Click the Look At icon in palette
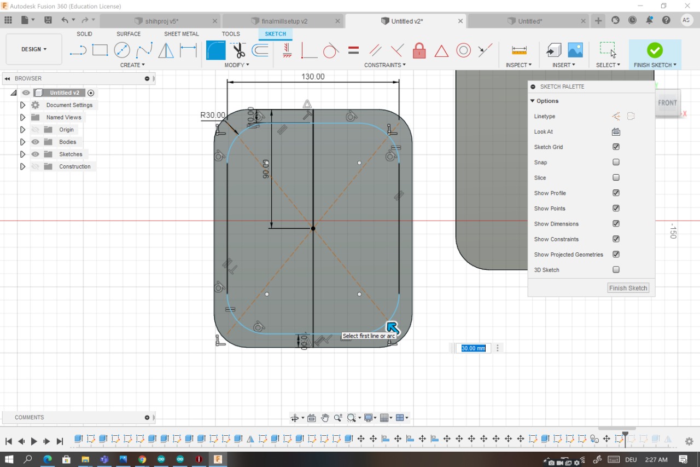700x467 pixels. (x=616, y=132)
